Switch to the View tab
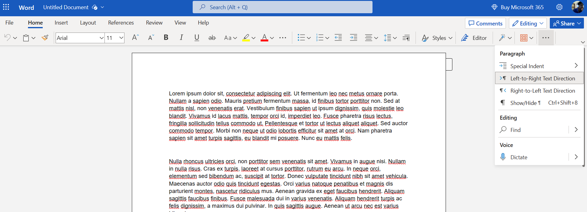The width and height of the screenshot is (587, 212). (x=180, y=23)
